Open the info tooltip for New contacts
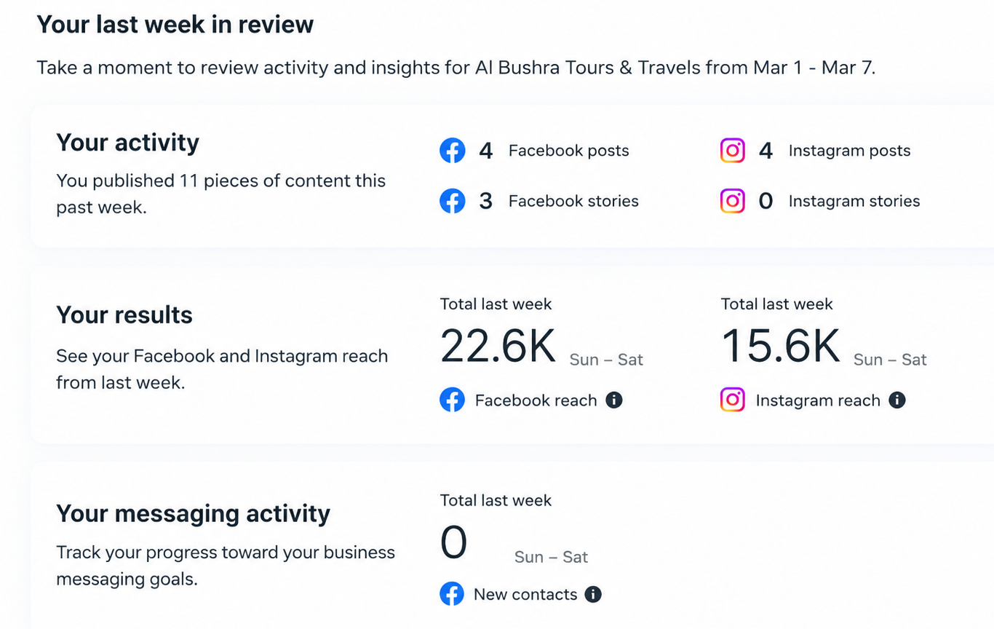Image resolution: width=994 pixels, height=629 pixels. 593,594
